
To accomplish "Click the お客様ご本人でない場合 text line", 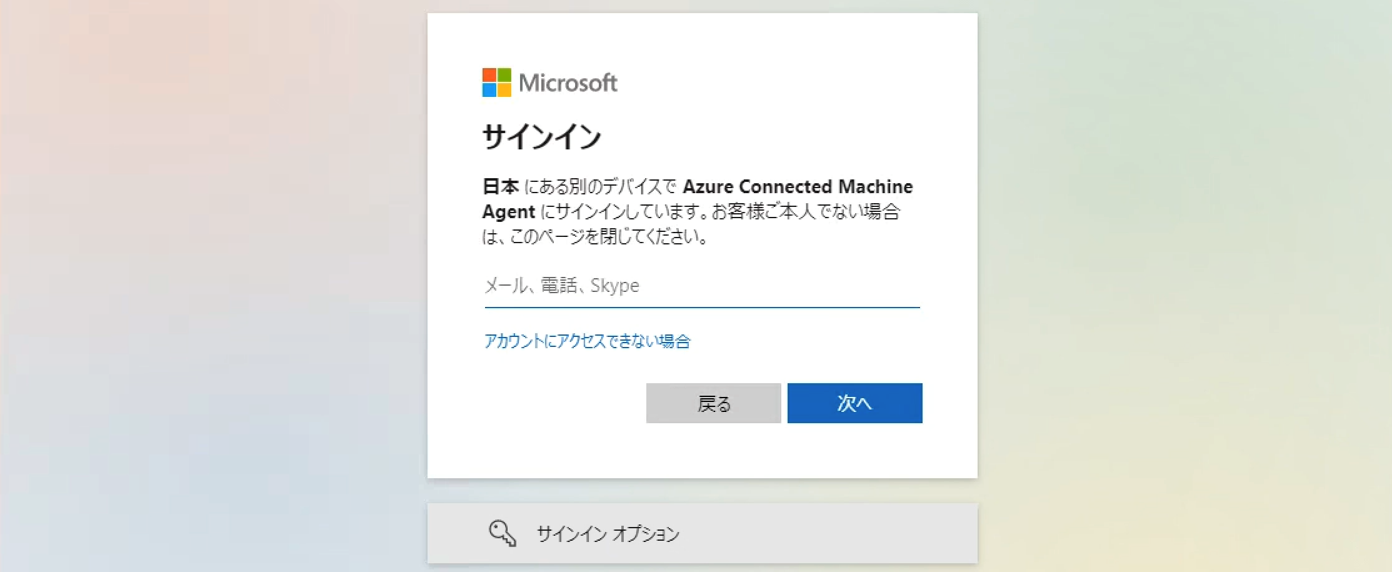I will pyautogui.click(x=806, y=211).
